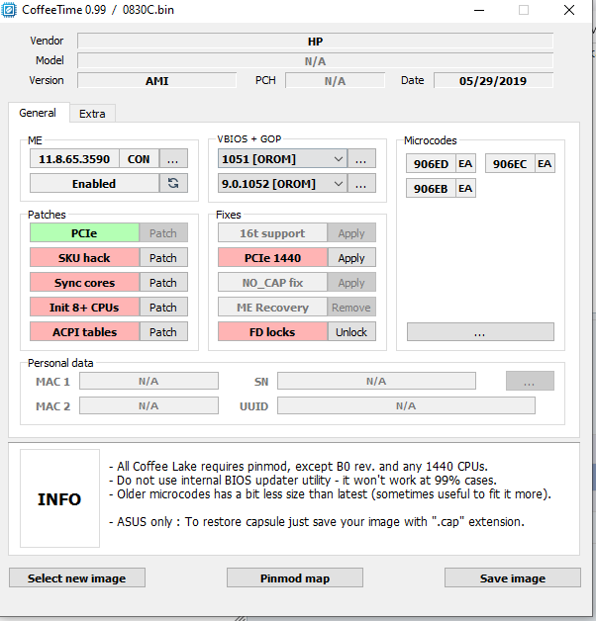Image resolution: width=596 pixels, height=621 pixels.
Task: Click the CON label in ME group
Action: 139,159
